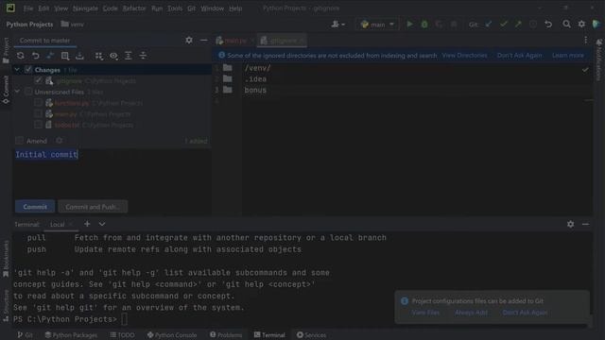Click Don't Ask Again in notification popup
Viewport: 605px width, 340px height.
pyautogui.click(x=525, y=313)
